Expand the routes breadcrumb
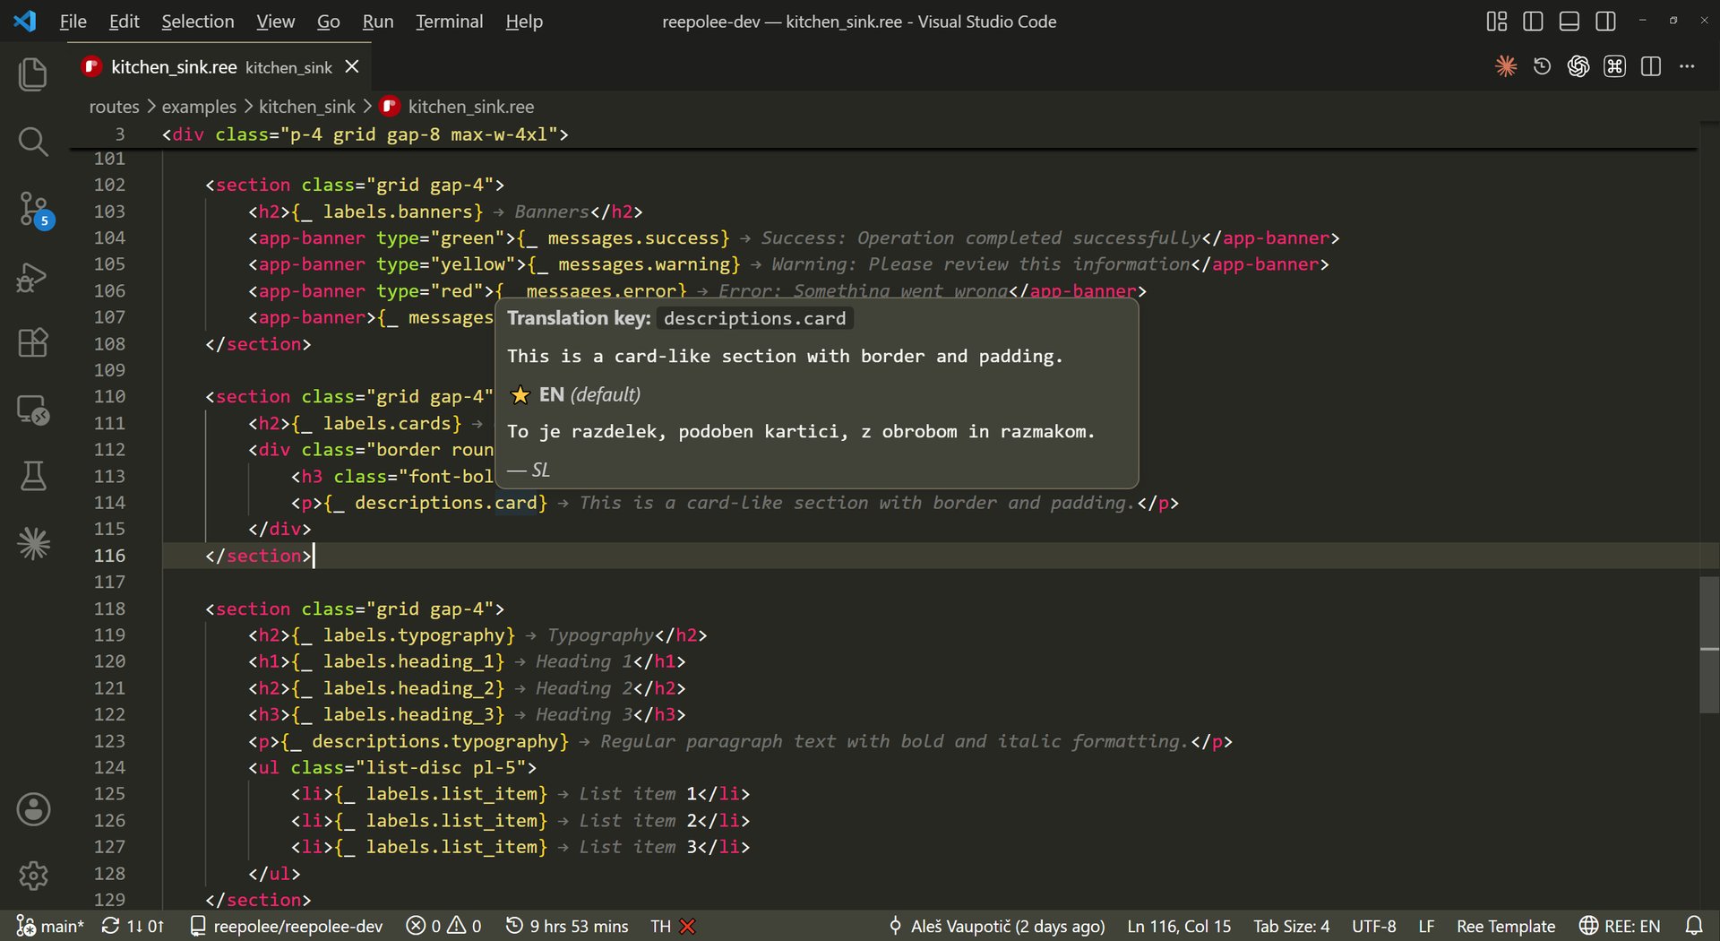 click(114, 107)
